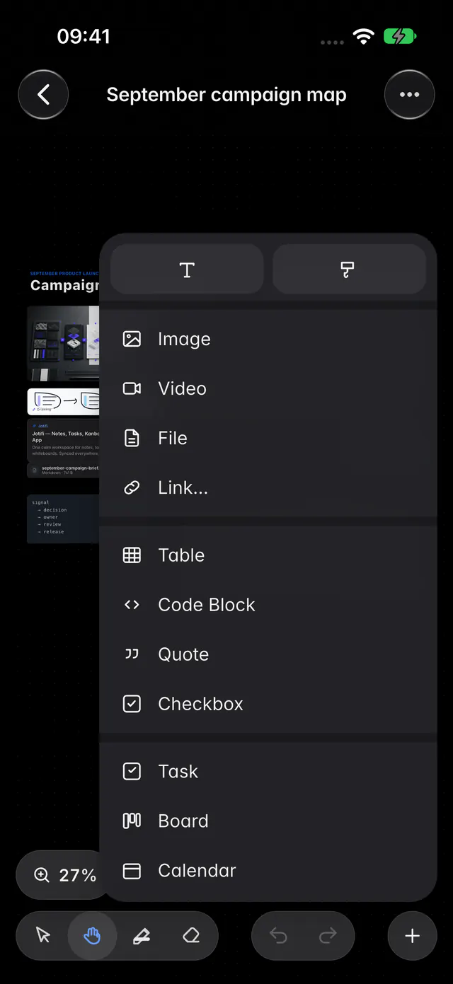This screenshot has height=984, width=453.
Task: Select the Jotfi link preview card
Action: point(63,439)
